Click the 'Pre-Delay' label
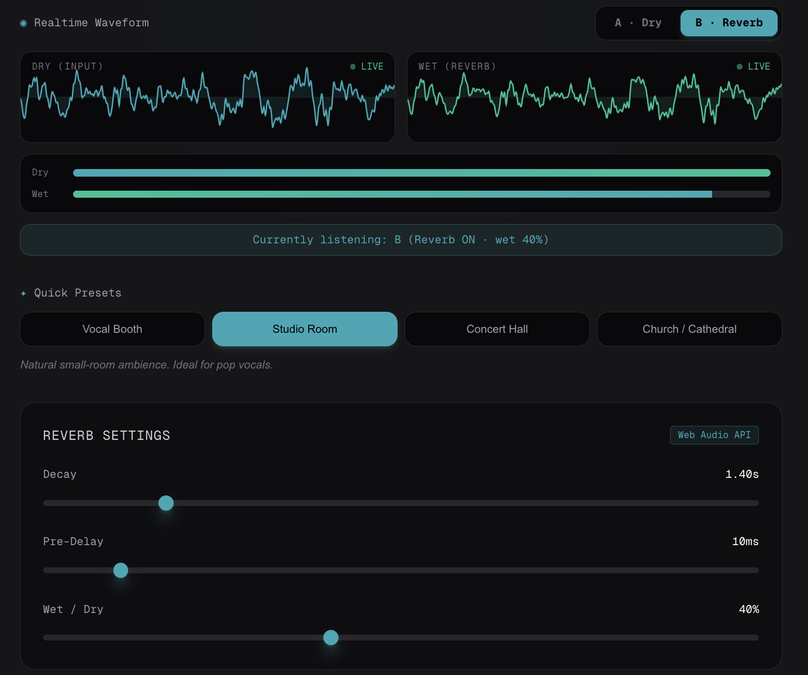Image resolution: width=808 pixels, height=675 pixels. 73,542
